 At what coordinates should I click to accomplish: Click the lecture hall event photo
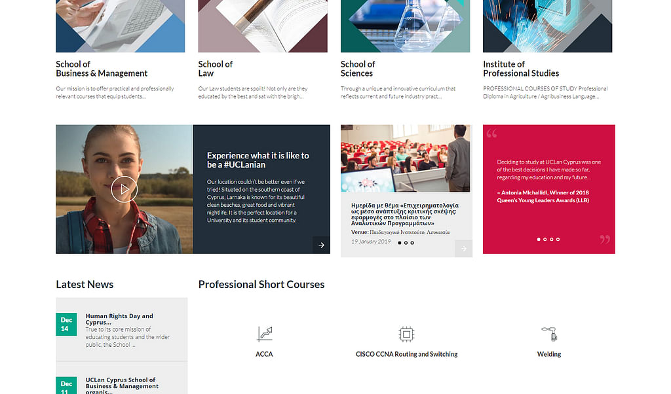[x=406, y=158]
